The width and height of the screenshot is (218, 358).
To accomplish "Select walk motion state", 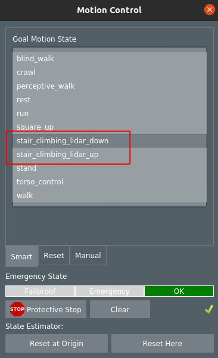I will (x=110, y=196).
